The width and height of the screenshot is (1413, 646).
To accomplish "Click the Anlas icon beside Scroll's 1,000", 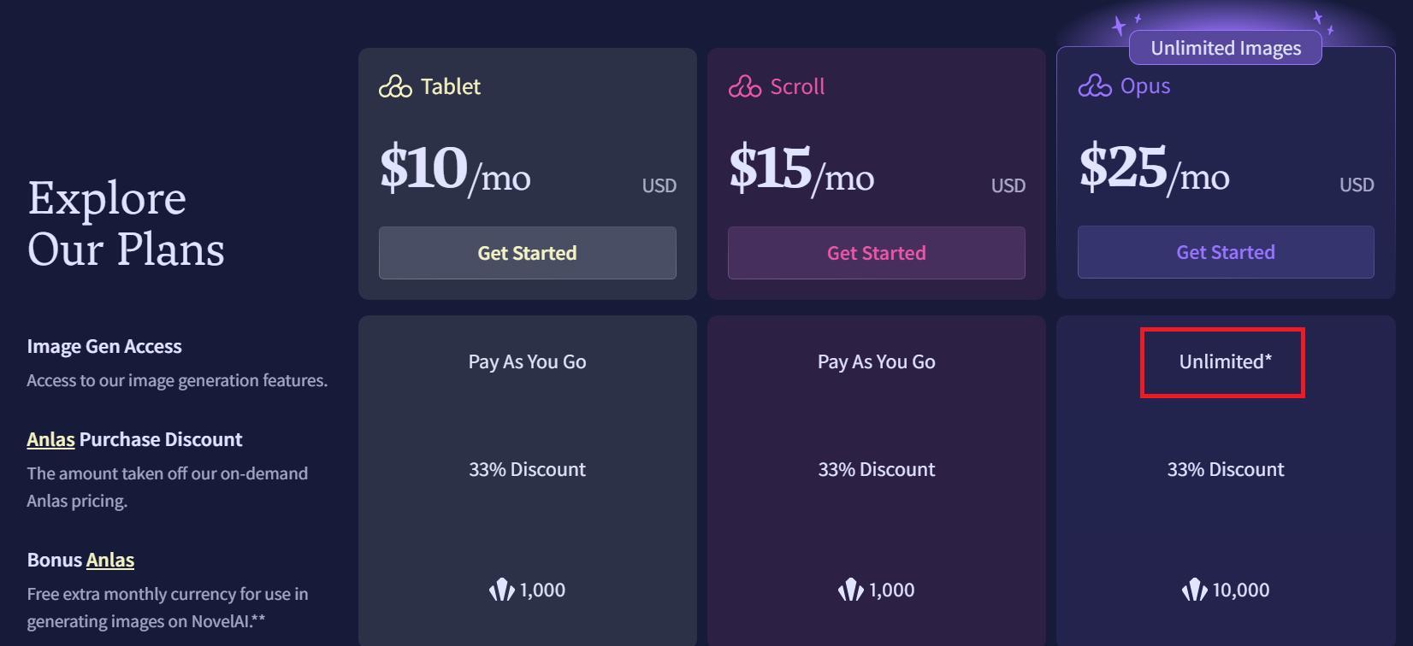I will click(x=850, y=590).
